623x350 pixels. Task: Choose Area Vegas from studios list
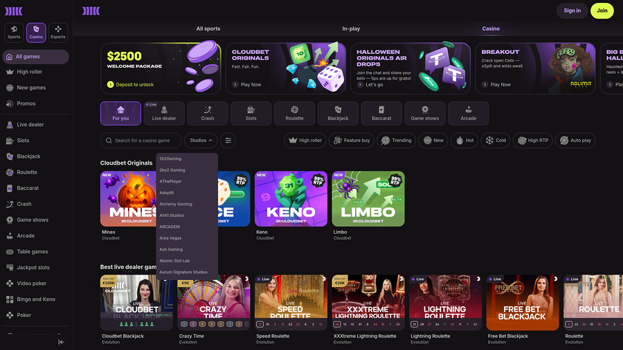[187, 238]
